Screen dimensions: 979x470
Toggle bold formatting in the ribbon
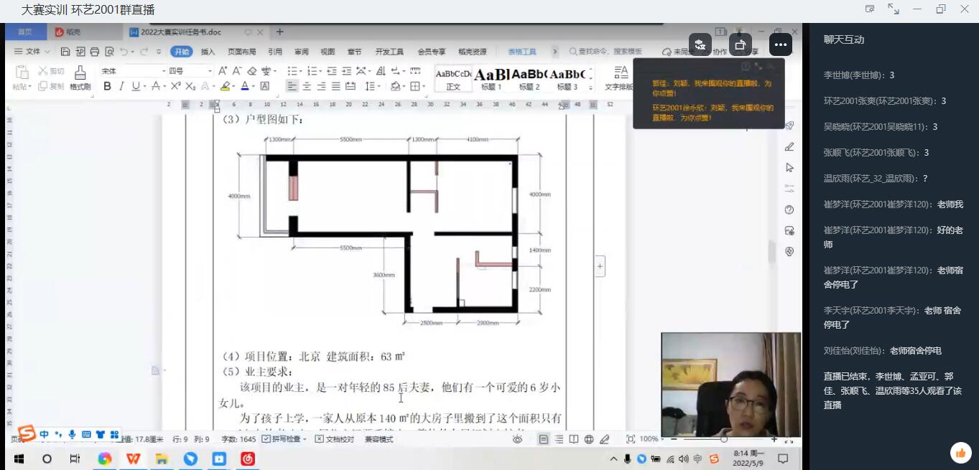[107, 86]
